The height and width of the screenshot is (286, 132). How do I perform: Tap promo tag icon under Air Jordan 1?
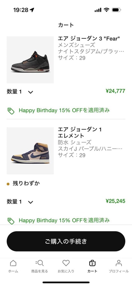pyautogui.click(x=11, y=221)
